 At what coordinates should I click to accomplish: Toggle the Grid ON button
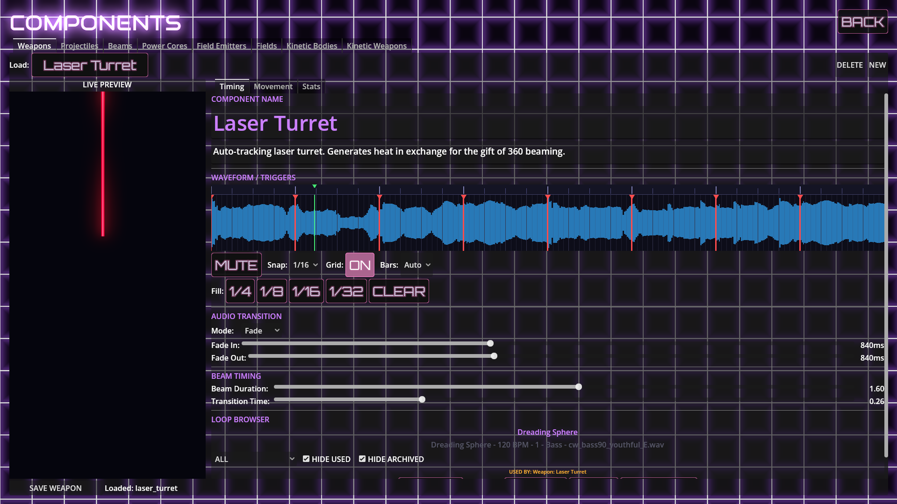pos(359,265)
